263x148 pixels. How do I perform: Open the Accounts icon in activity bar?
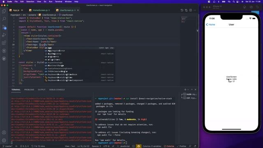pos(4,132)
